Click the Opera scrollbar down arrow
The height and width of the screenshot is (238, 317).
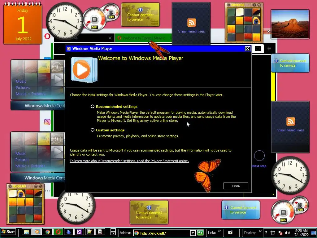[273, 194]
